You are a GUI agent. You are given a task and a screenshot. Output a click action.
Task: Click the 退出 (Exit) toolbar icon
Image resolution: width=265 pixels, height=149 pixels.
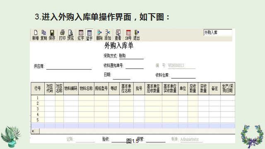coord(137,35)
